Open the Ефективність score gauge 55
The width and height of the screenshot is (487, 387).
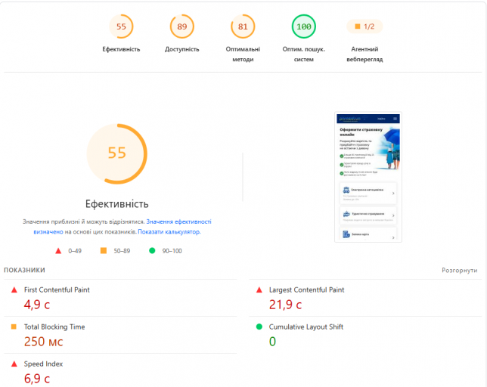[121, 26]
